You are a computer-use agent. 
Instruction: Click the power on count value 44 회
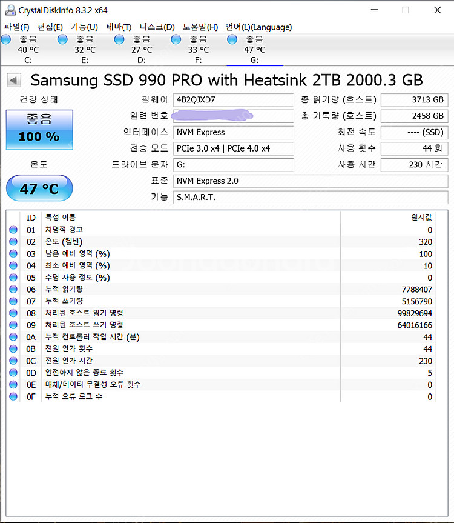click(x=415, y=148)
